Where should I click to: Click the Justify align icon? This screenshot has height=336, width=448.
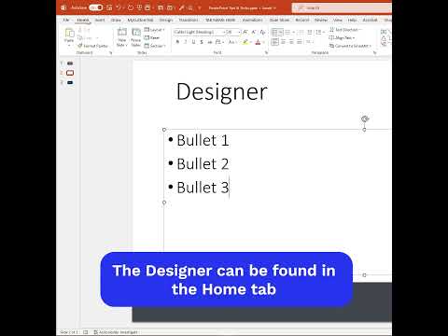300,42
